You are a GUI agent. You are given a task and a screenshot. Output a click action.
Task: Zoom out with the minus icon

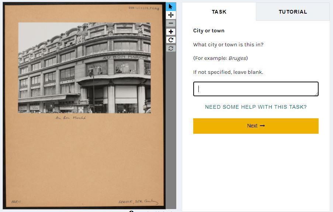click(171, 23)
